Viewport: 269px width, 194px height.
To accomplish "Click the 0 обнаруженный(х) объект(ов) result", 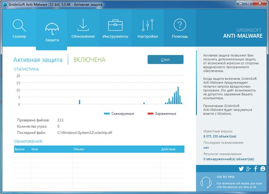I will [x=228, y=159].
